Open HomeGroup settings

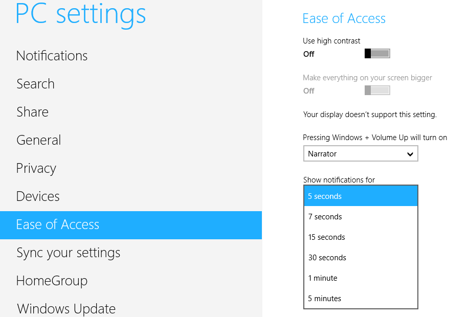52,281
